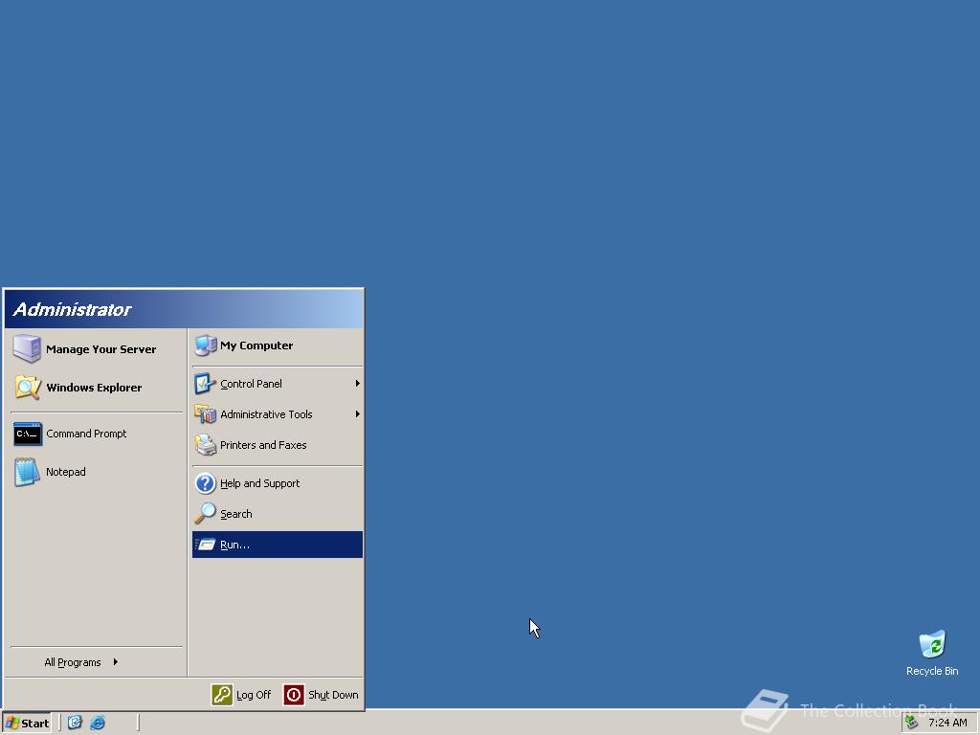Click the Start button on taskbar
Screen dimensions: 980x735
tap(27, 723)
